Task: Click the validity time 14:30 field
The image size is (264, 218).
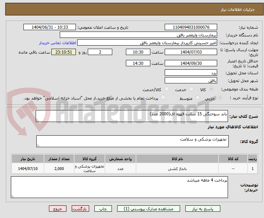Action: click(x=138, y=63)
